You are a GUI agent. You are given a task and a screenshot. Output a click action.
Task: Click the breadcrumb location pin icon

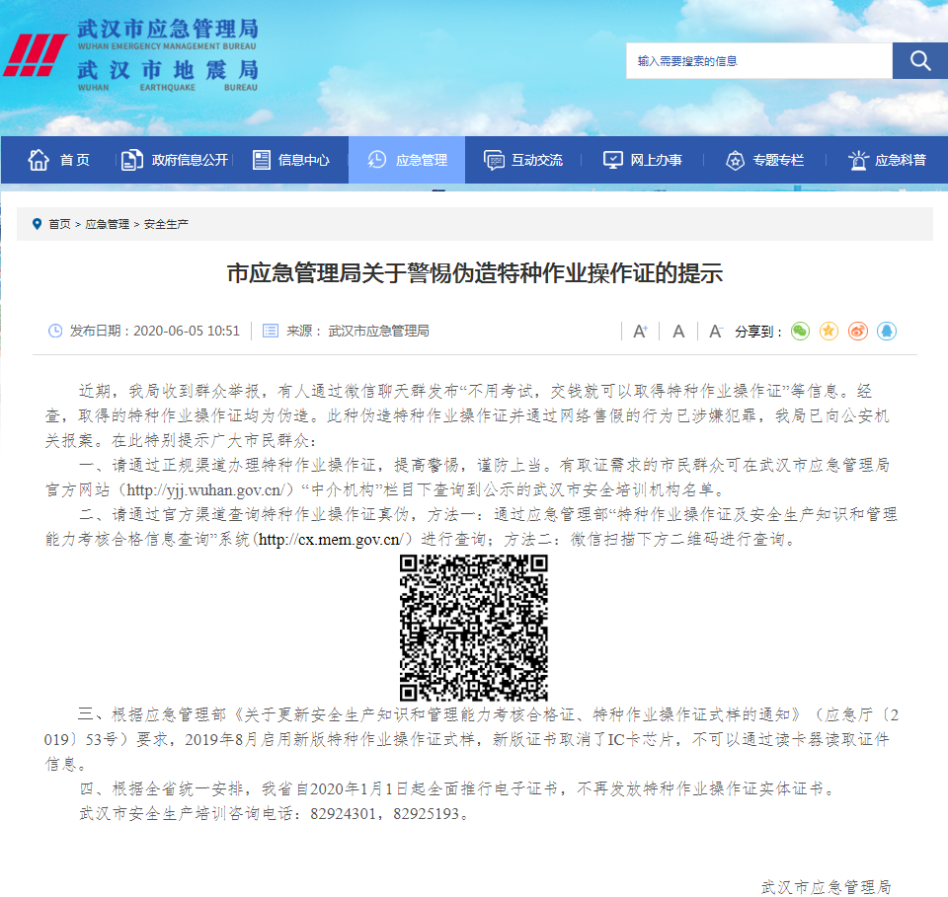[x=37, y=224]
